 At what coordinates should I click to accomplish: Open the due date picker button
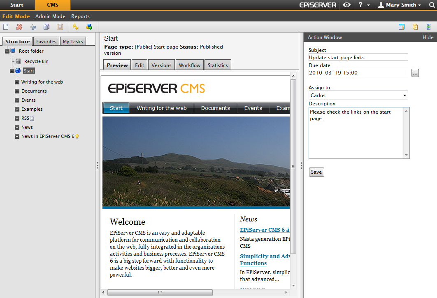[415, 73]
